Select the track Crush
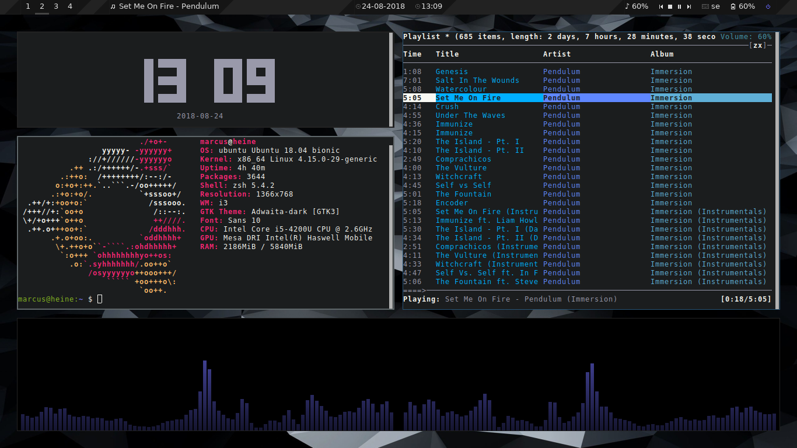The height and width of the screenshot is (448, 797). [x=587, y=107]
